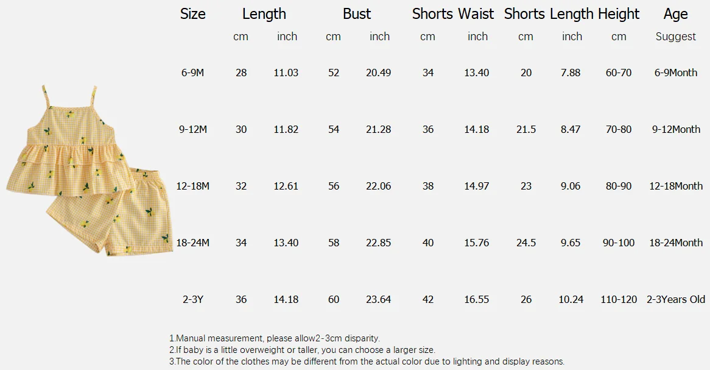Click the Shorts Waist column header
Image resolution: width=710 pixels, height=370 pixels.
pyautogui.click(x=453, y=14)
